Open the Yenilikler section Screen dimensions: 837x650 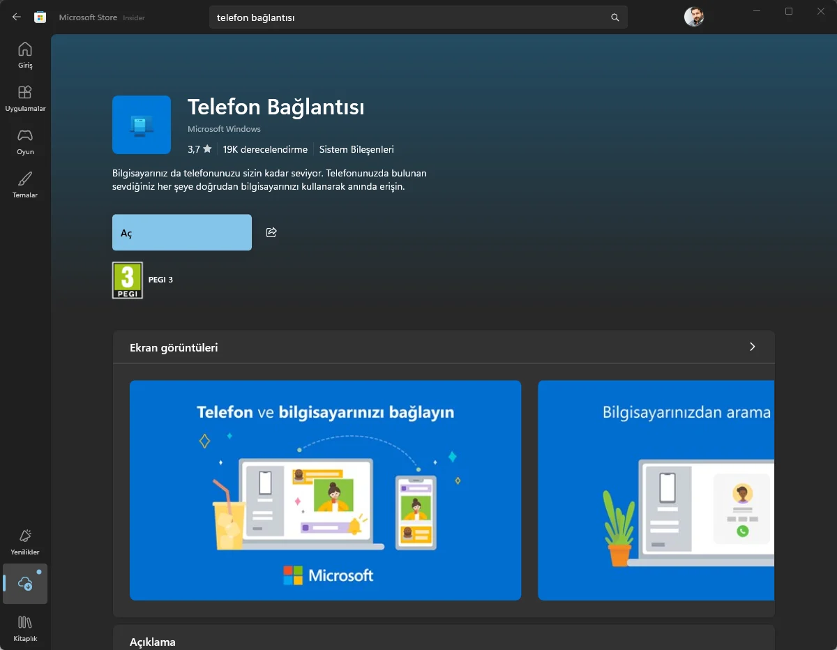(x=25, y=542)
